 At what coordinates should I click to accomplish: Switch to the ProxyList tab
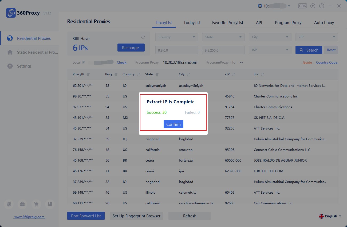tap(164, 23)
